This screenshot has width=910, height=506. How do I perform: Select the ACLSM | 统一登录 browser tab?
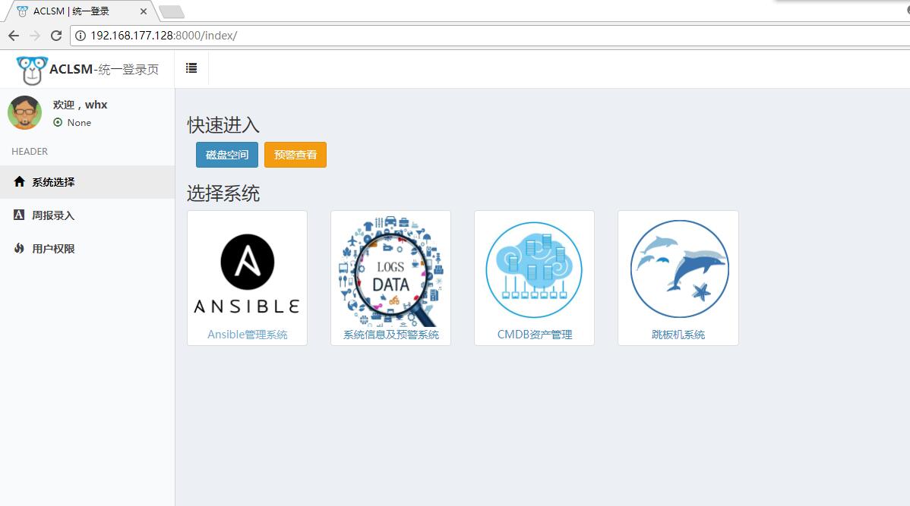[80, 11]
